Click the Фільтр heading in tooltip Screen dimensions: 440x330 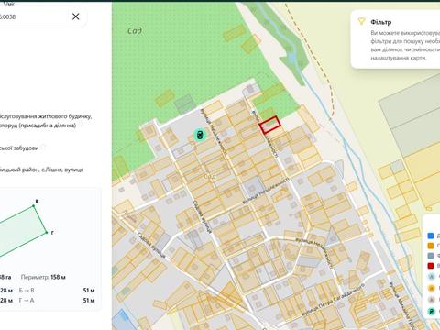click(380, 22)
